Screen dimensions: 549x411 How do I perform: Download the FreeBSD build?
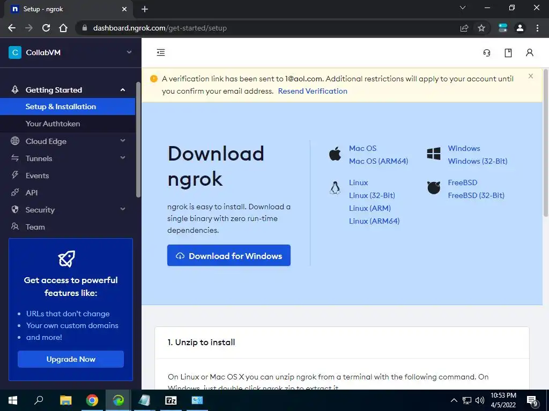[463, 182]
